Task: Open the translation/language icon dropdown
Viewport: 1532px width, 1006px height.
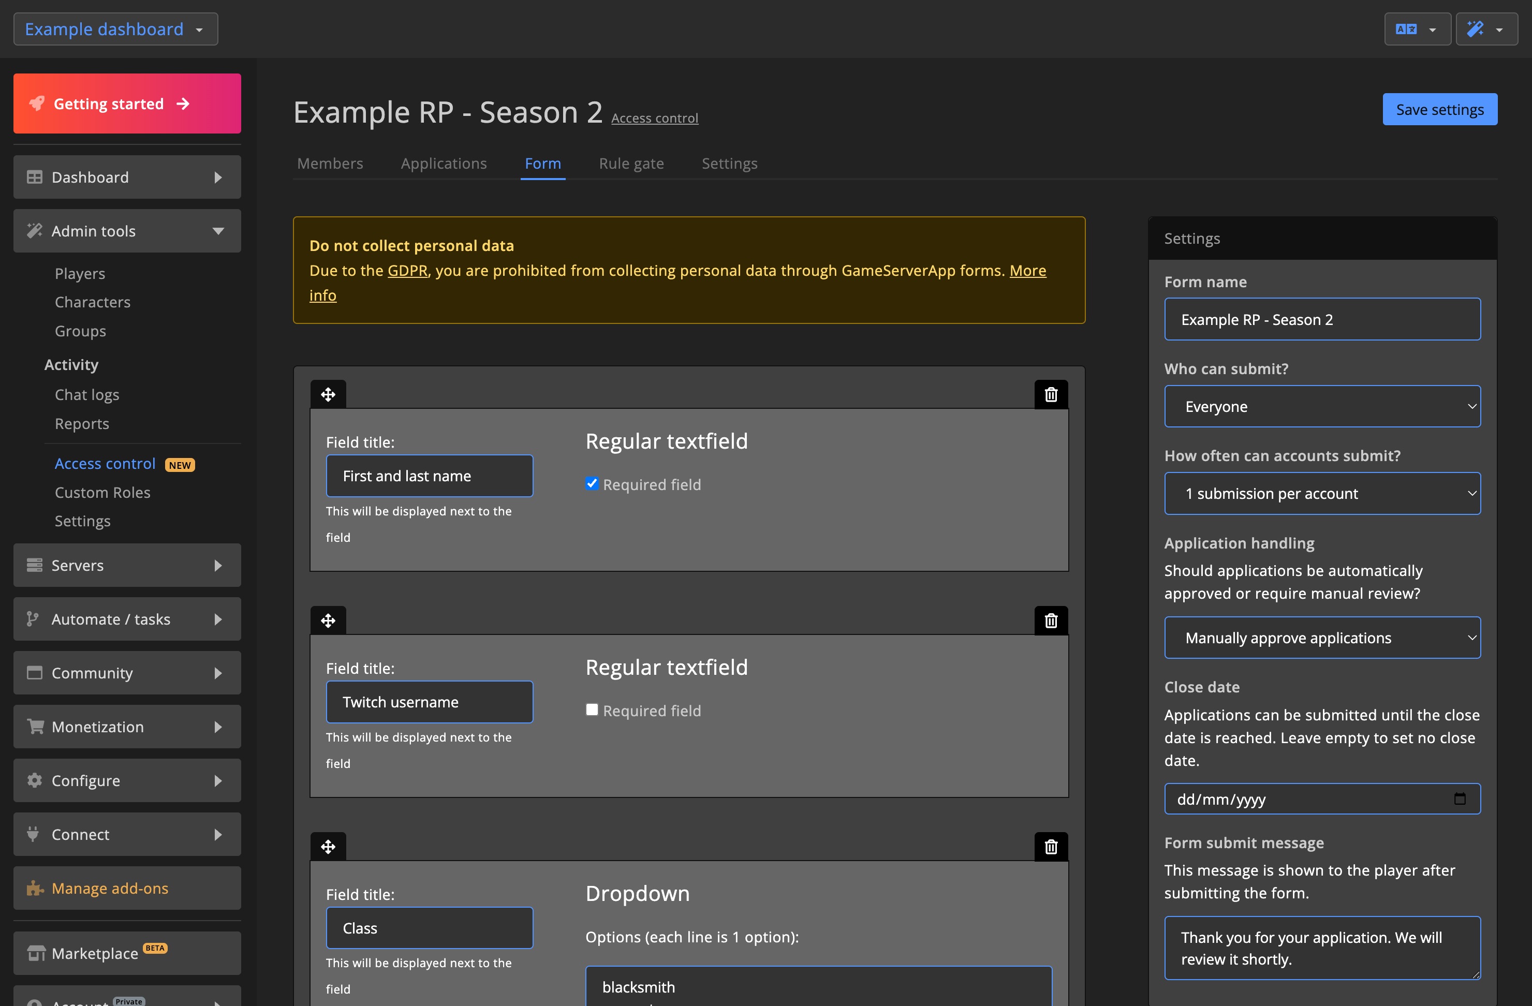Action: [1416, 28]
